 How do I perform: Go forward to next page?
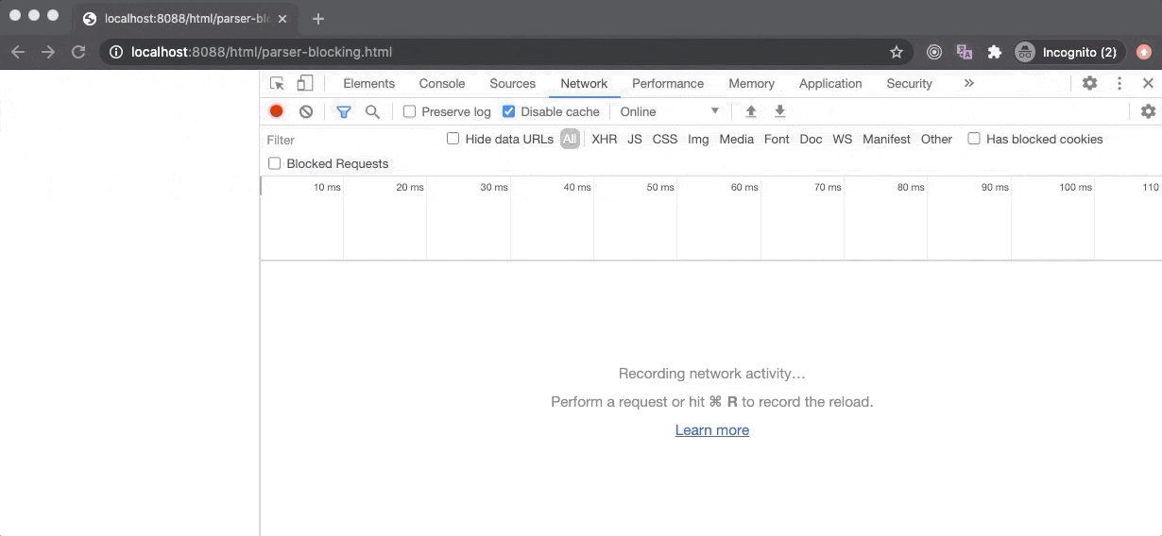48,52
